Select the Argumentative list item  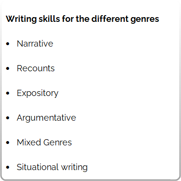coord(46,118)
